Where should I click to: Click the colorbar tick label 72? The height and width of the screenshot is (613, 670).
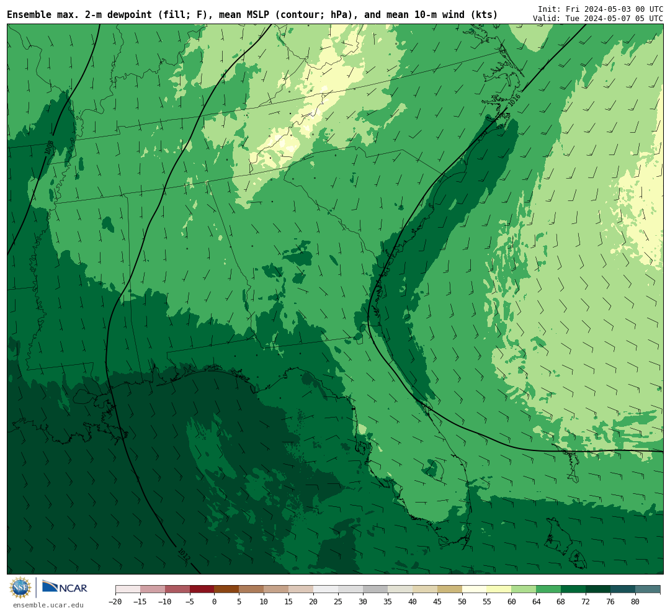(586, 601)
